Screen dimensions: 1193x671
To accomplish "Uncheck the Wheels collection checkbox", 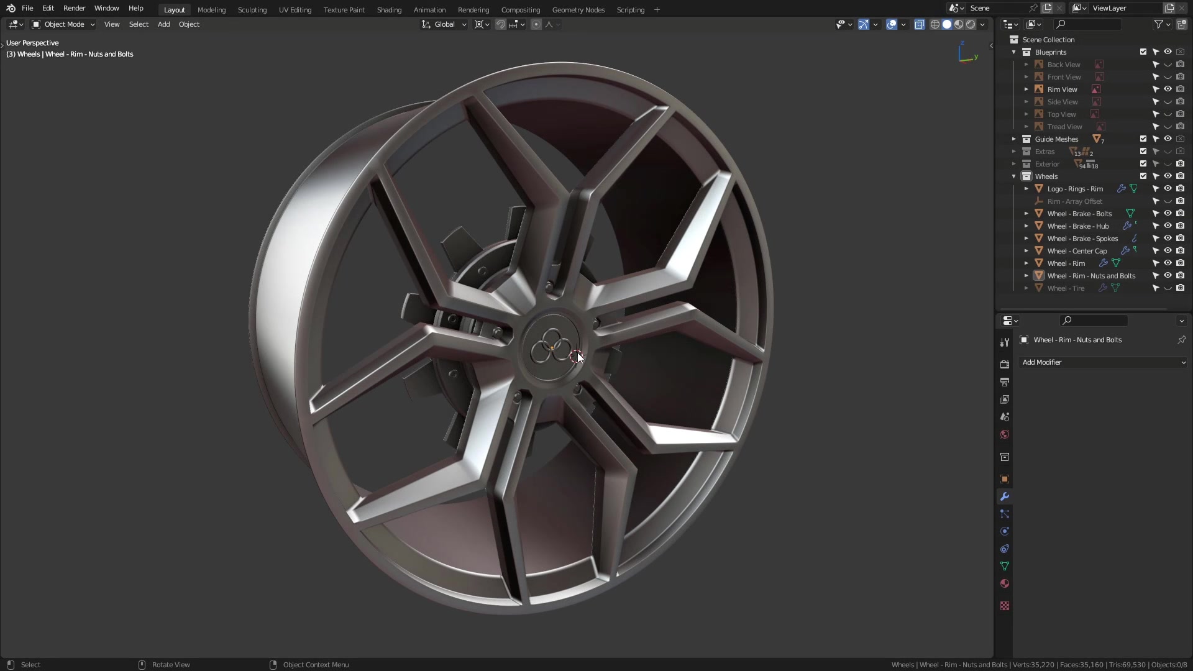I will point(1143,176).
